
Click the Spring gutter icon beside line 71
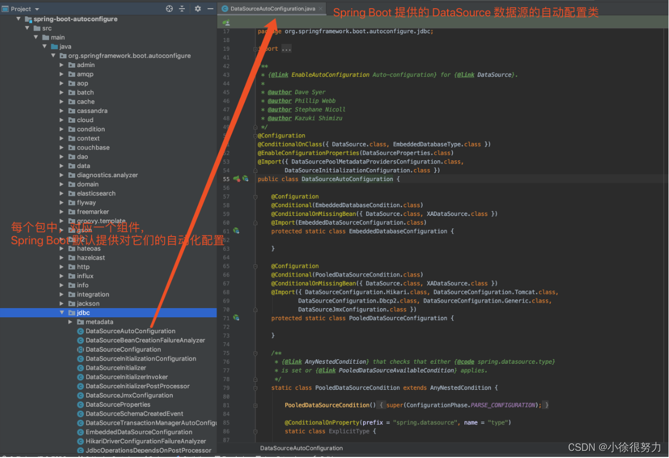pos(236,318)
